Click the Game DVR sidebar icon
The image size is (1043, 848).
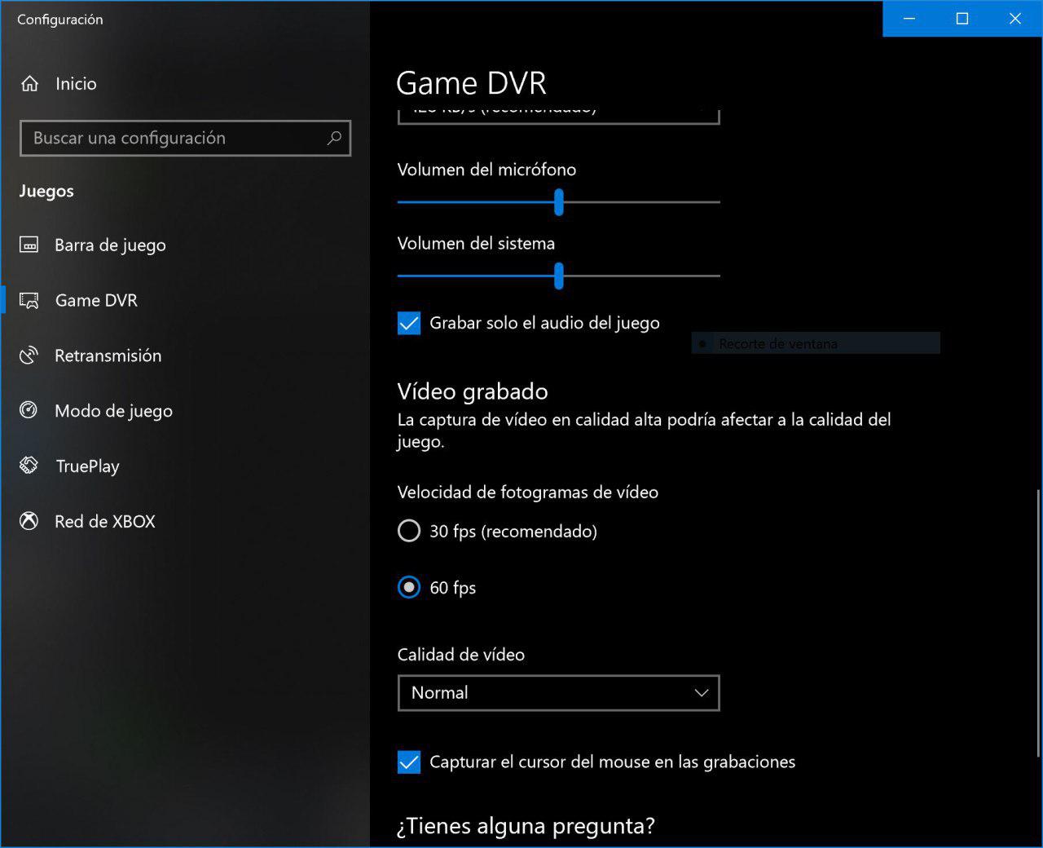click(x=29, y=301)
